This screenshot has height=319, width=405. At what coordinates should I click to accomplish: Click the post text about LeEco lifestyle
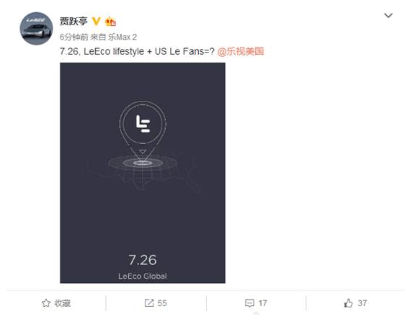137,51
